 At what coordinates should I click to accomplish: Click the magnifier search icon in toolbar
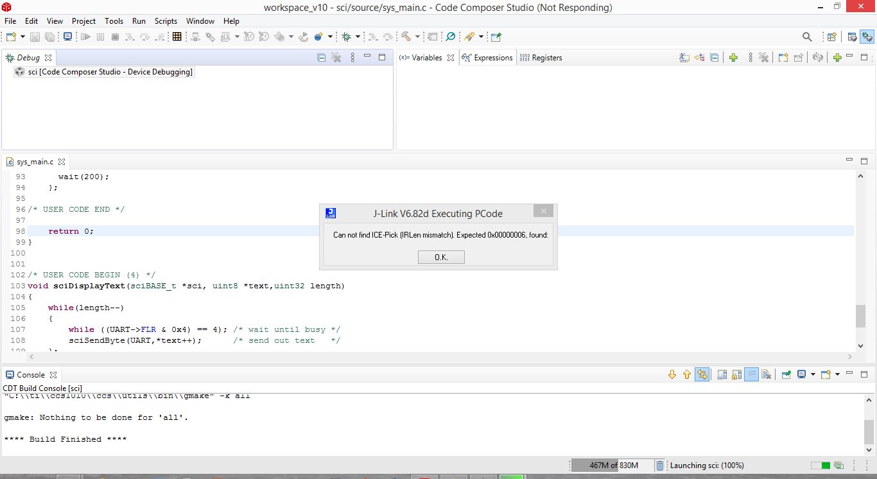tap(807, 37)
